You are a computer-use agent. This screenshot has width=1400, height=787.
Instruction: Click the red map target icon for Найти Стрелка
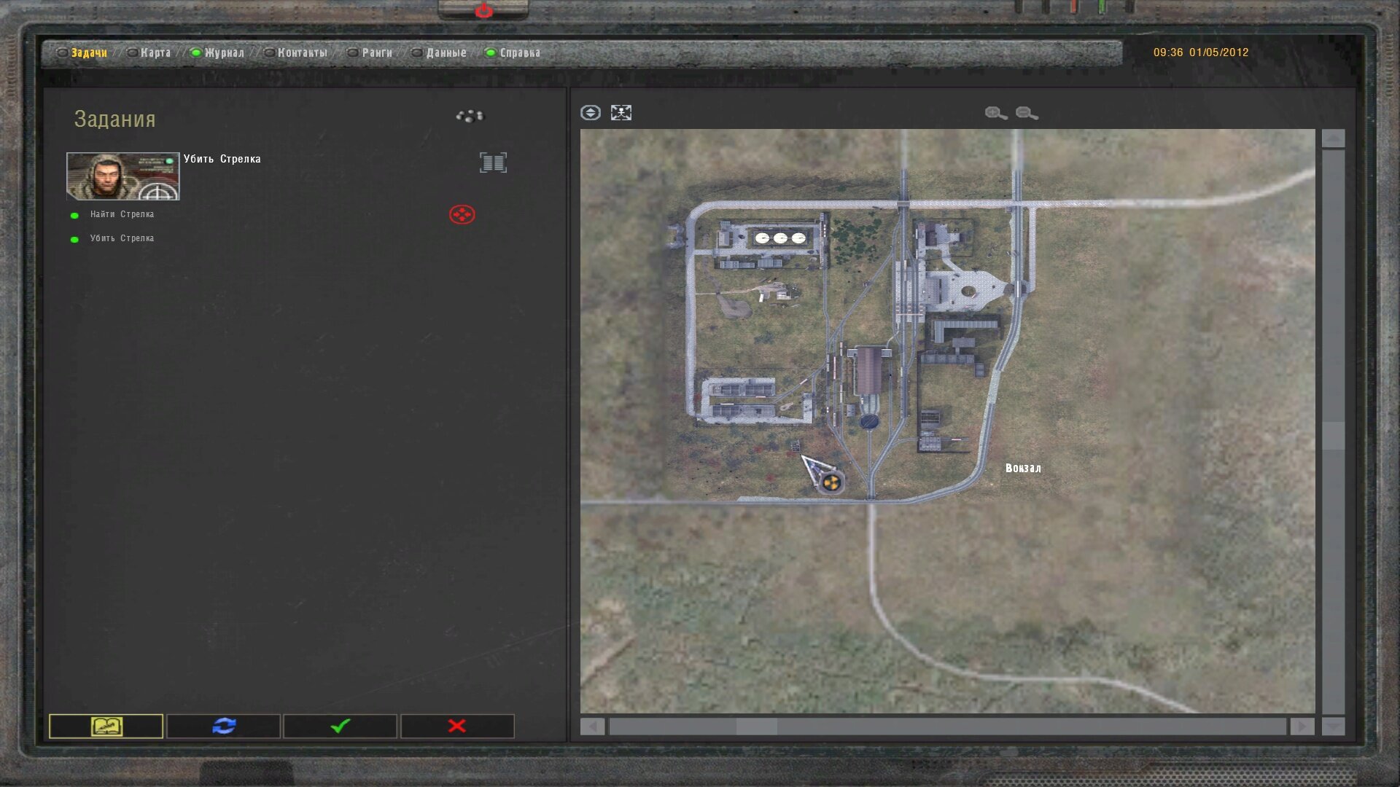[x=462, y=214]
